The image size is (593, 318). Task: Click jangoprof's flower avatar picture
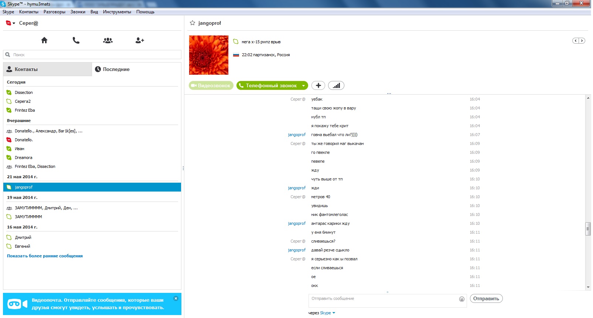pyautogui.click(x=209, y=55)
